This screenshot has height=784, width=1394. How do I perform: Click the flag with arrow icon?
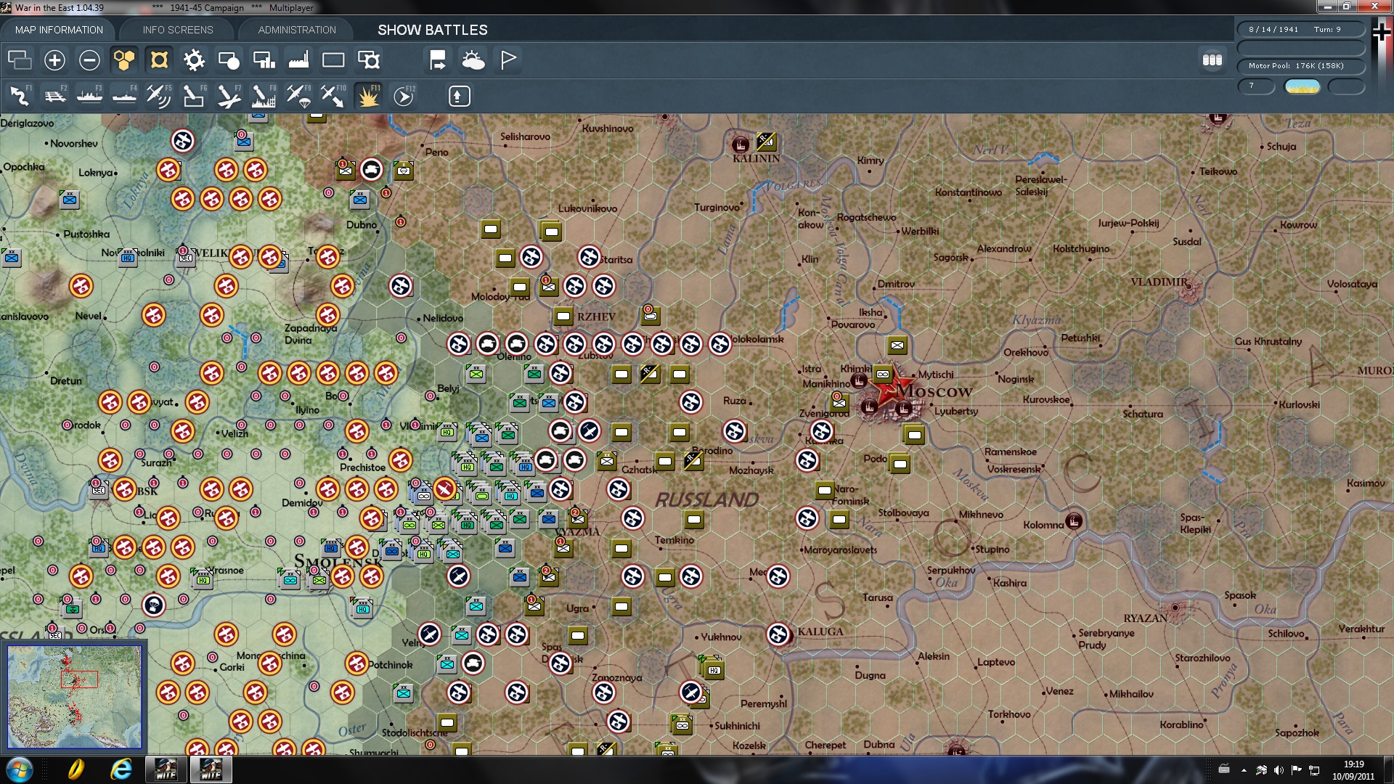click(x=438, y=60)
